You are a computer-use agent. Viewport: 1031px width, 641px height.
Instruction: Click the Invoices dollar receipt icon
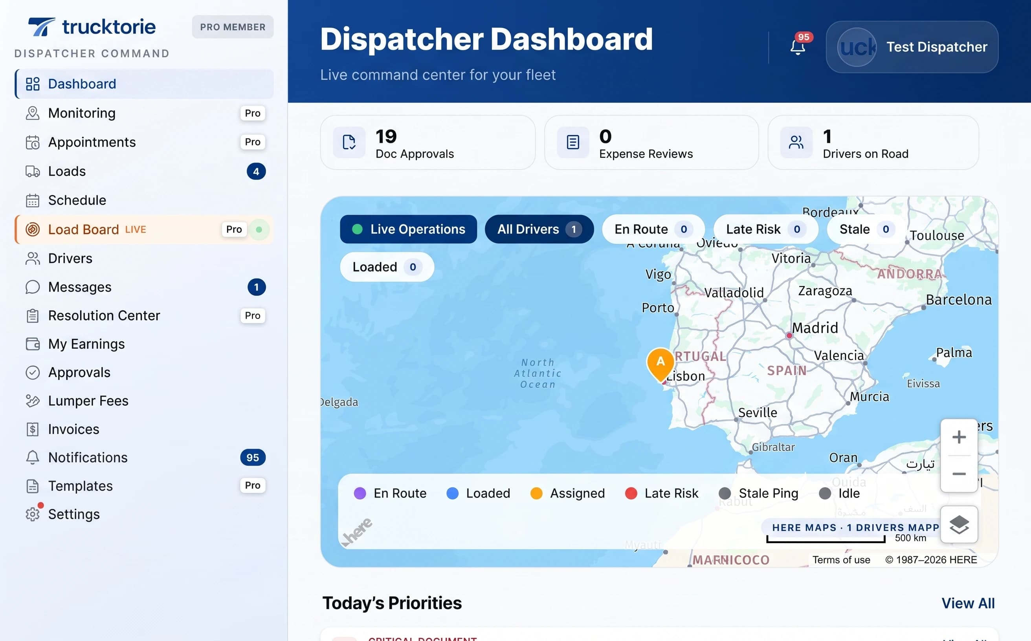33,429
